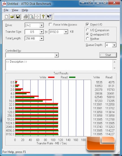Click read value 113263
The image size is (122, 156).
(x=110, y=127)
